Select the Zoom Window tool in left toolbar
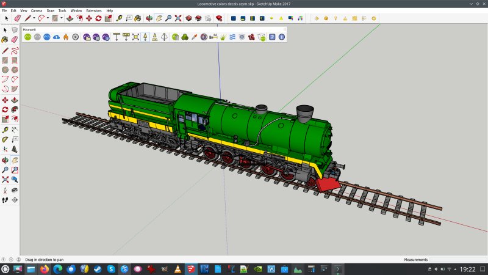This screenshot has width=488, height=275. [x=15, y=170]
